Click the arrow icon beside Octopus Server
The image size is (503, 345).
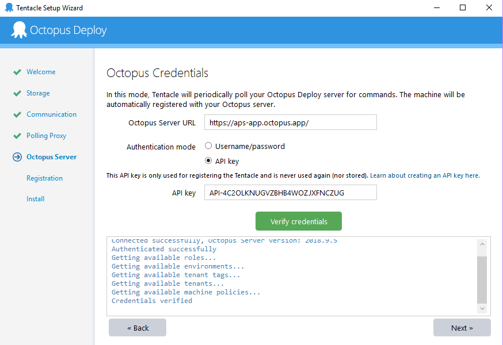pyautogui.click(x=17, y=157)
